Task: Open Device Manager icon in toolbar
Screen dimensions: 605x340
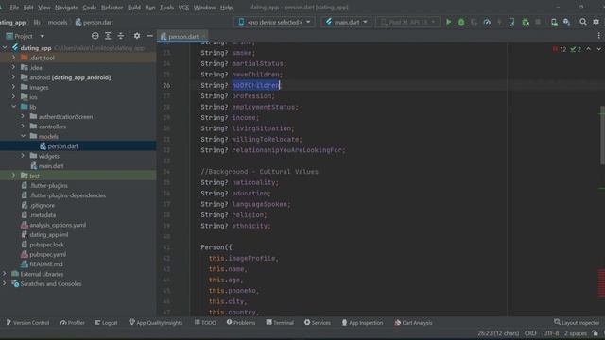Action: 554,22
